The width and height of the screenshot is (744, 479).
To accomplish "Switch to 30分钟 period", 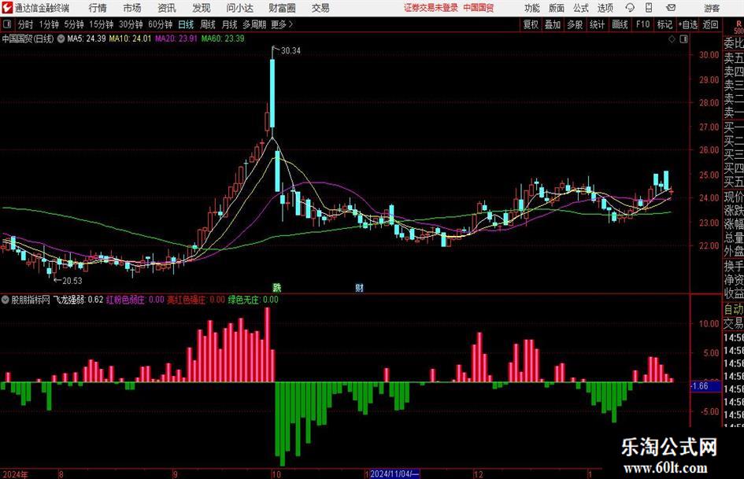I will click(131, 24).
